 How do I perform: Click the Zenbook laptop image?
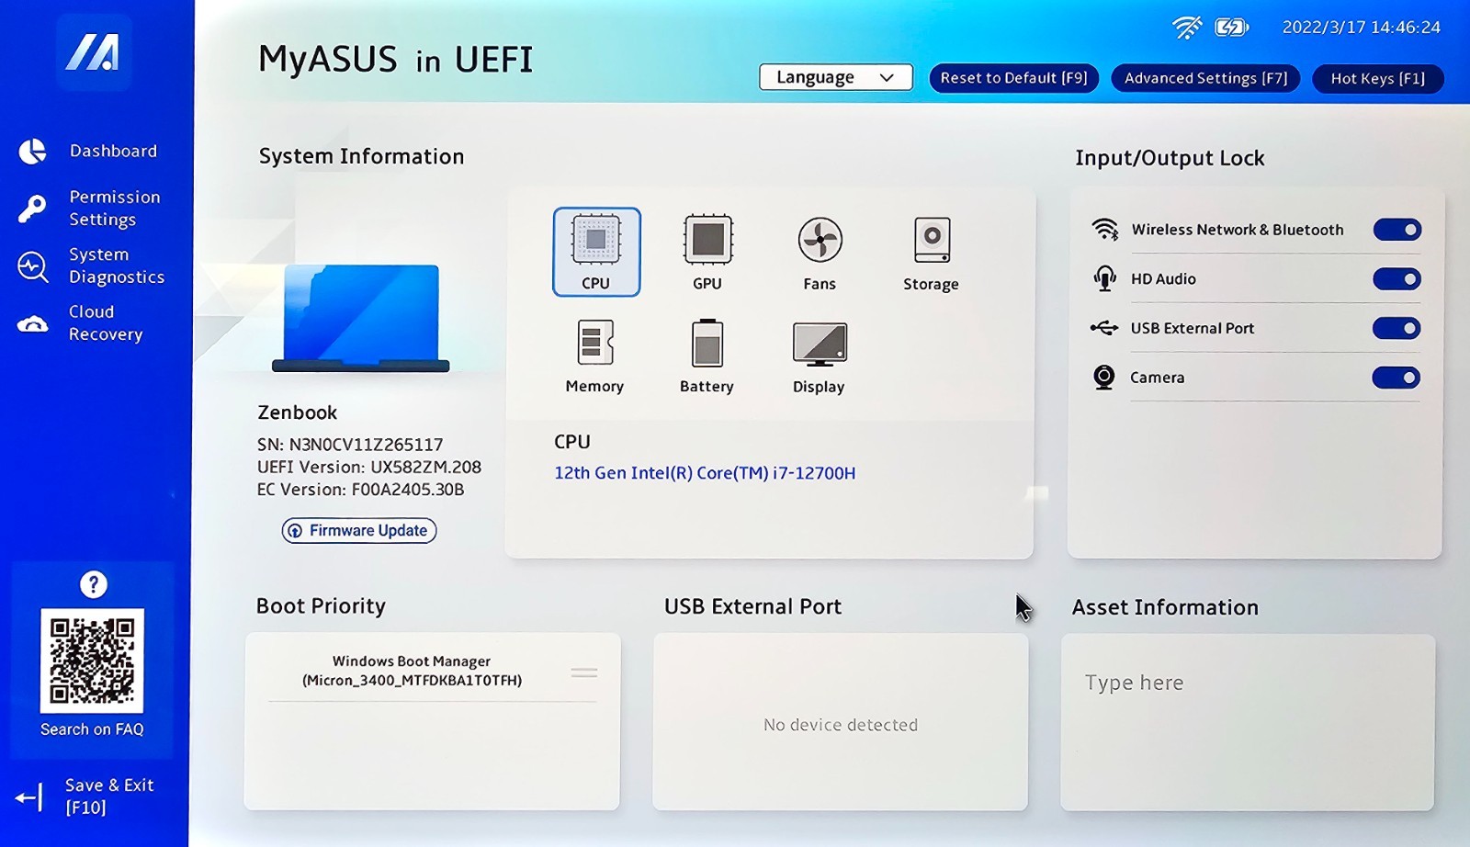[361, 318]
